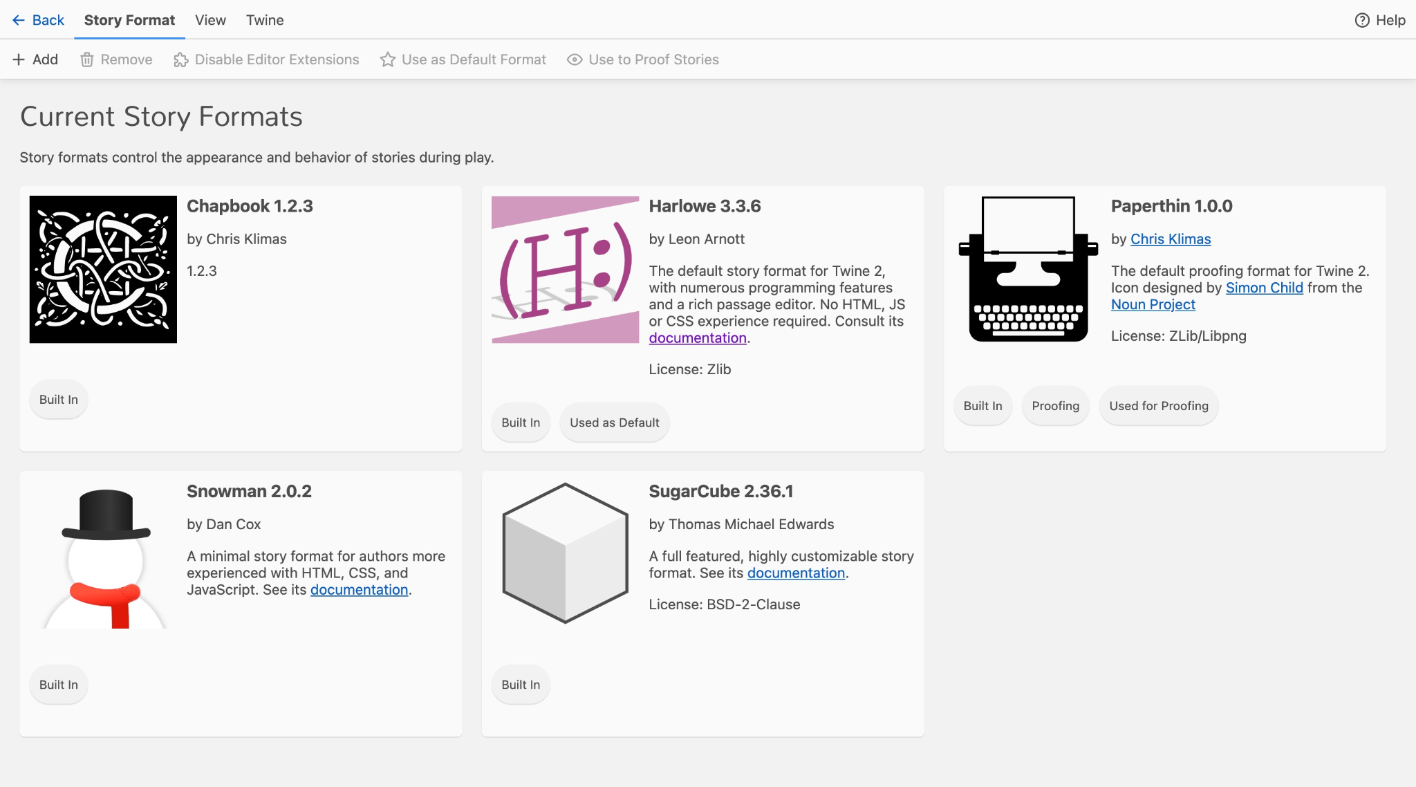Screen dimensions: 1416x787
Task: Select the Paperthin typewriter icon
Action: coord(1027,269)
